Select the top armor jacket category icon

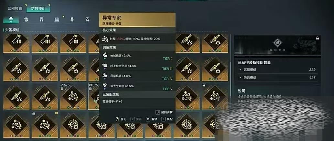[x=27, y=20]
